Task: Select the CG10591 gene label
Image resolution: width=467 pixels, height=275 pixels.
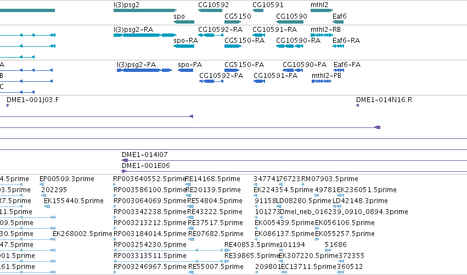Action: click(268, 5)
